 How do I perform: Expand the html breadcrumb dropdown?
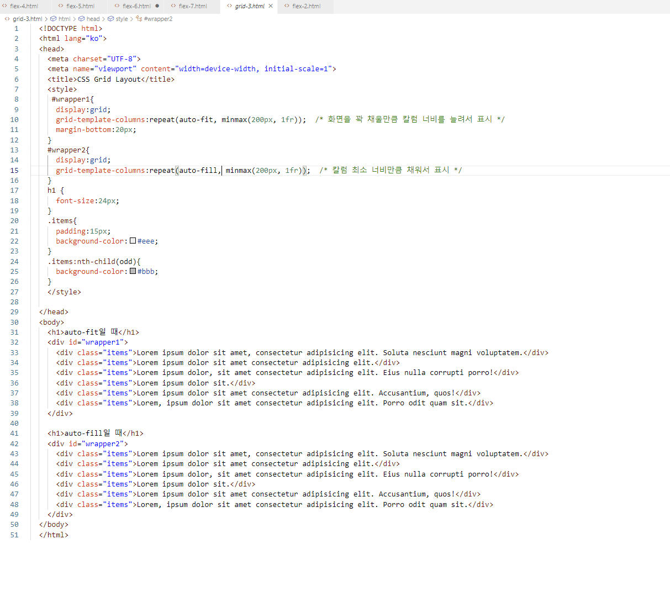click(x=65, y=19)
